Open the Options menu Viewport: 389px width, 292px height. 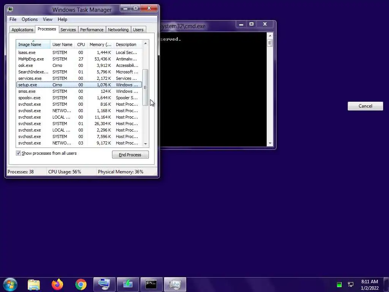pyautogui.click(x=30, y=19)
